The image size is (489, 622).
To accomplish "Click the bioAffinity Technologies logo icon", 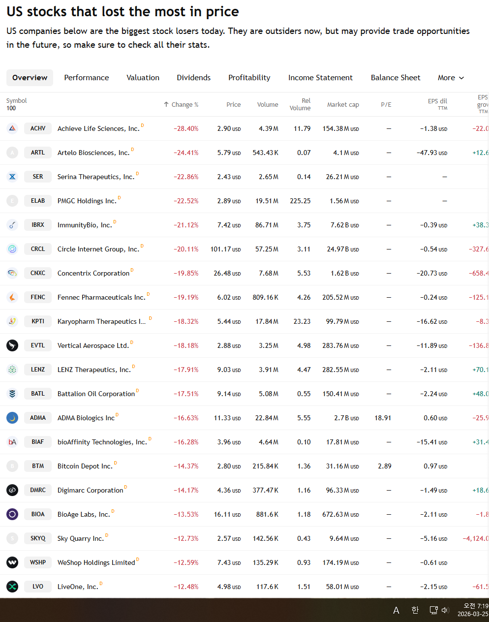I will click(x=12, y=442).
